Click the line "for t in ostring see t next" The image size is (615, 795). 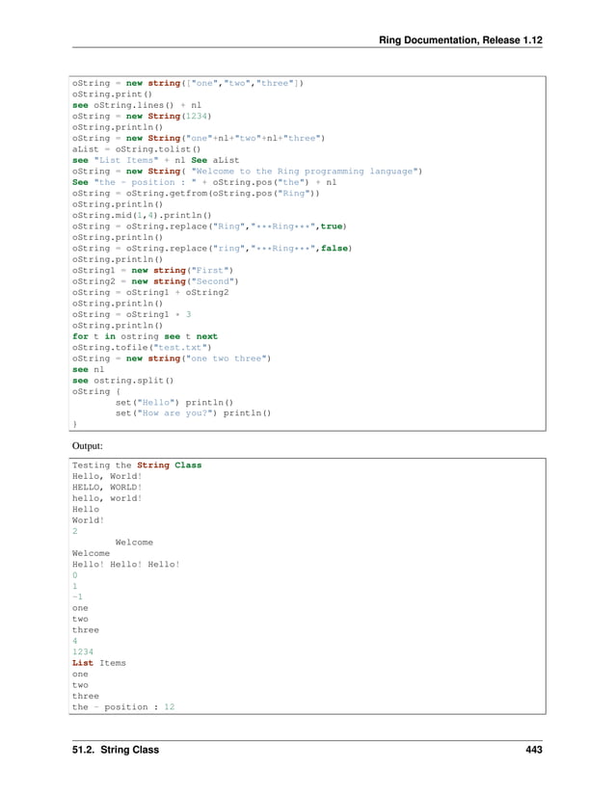coord(145,336)
